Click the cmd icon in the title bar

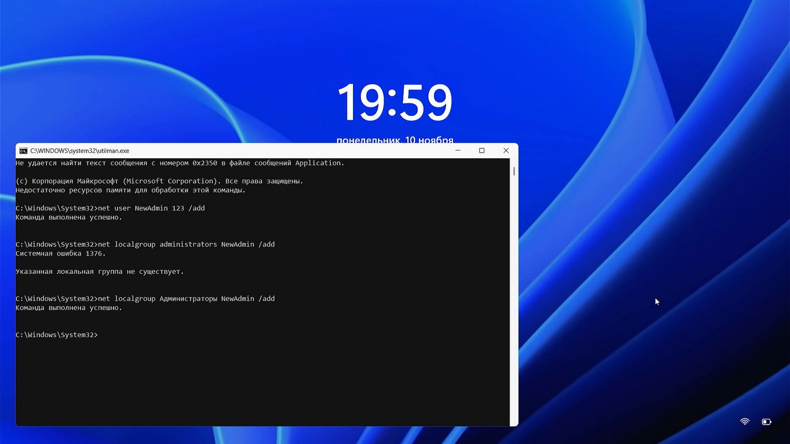(23, 151)
